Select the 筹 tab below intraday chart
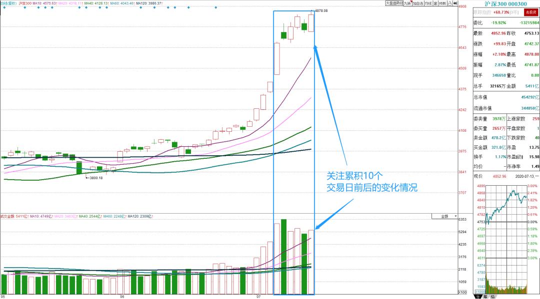Screen dimensions: 540x299 485,296
